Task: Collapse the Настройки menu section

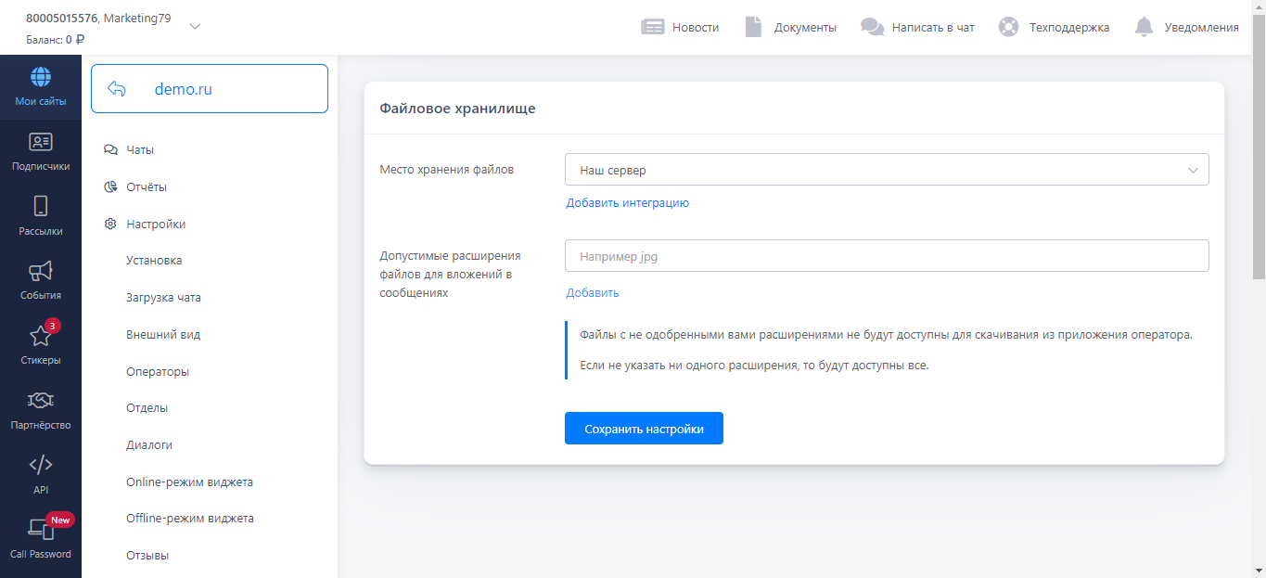Action: tap(156, 224)
